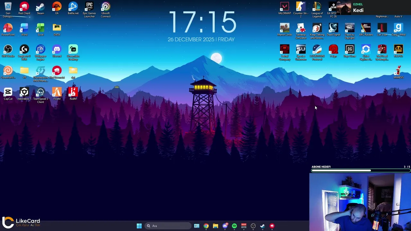This screenshot has width=411, height=231.
Task: Open the Garry's Mod shortcut
Action: [398, 30]
